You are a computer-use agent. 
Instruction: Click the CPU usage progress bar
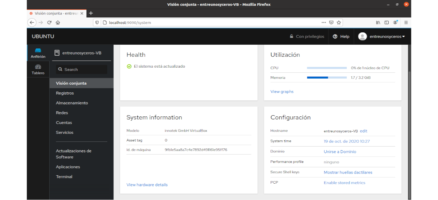[x=327, y=68]
